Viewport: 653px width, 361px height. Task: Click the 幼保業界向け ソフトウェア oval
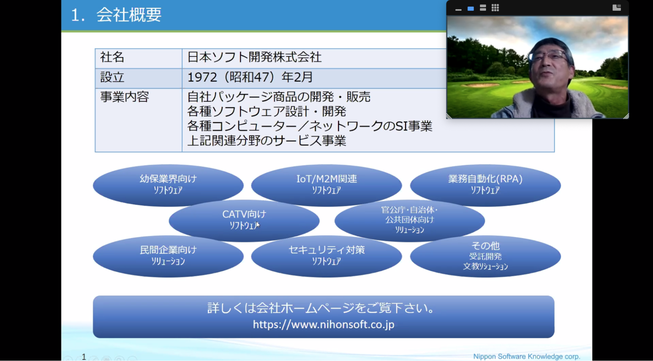pyautogui.click(x=168, y=185)
